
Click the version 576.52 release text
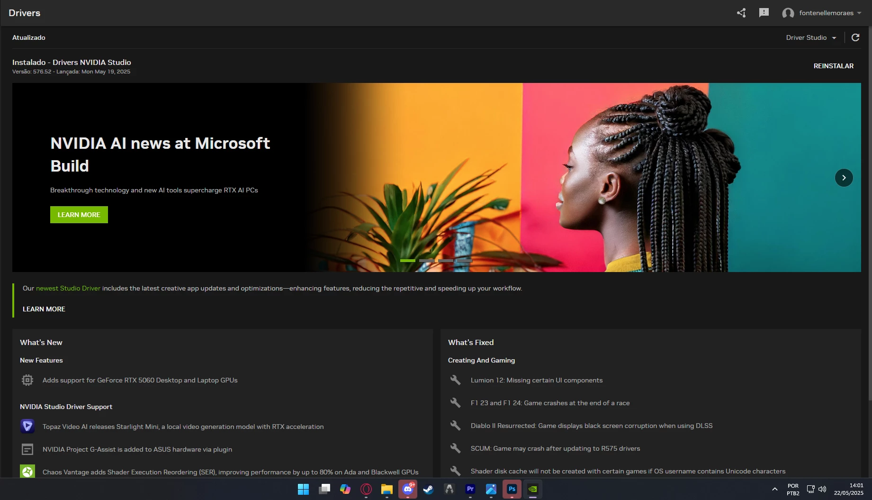point(71,72)
